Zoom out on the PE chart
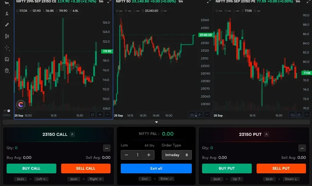The width and height of the screenshot is (312, 186). click(307, 114)
